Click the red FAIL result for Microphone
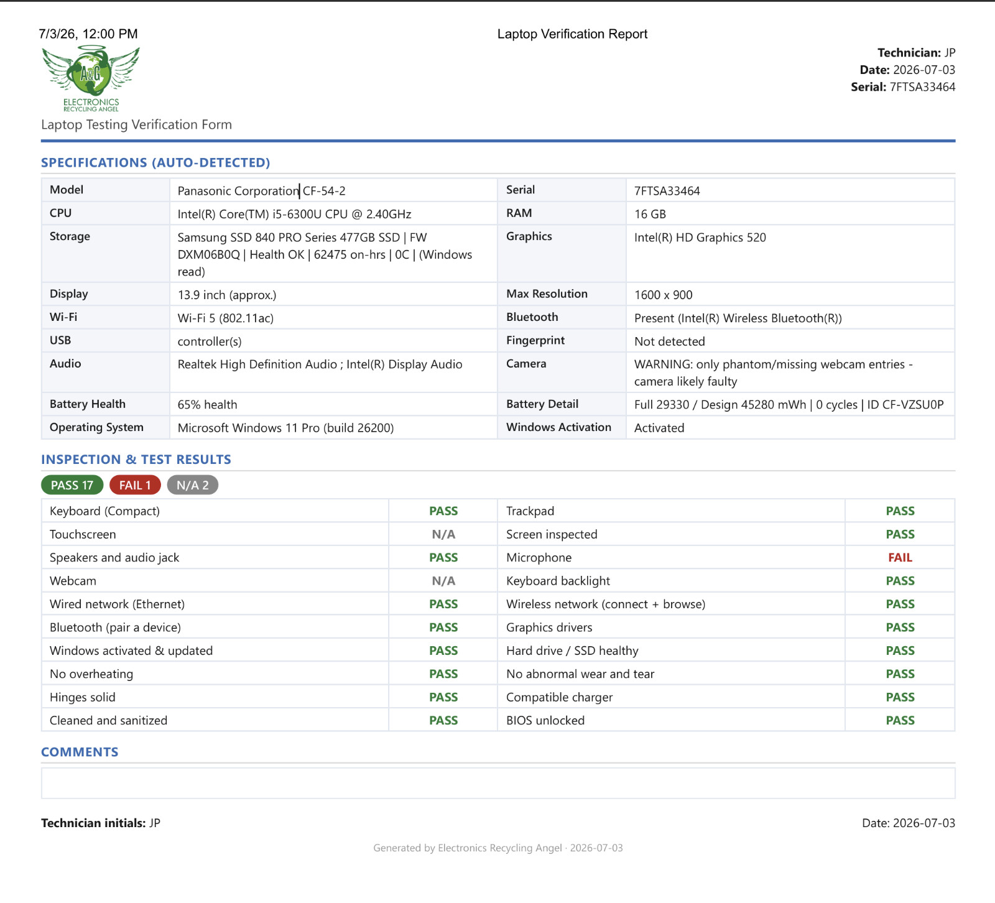Screen dimensions: 995x903 (900, 558)
